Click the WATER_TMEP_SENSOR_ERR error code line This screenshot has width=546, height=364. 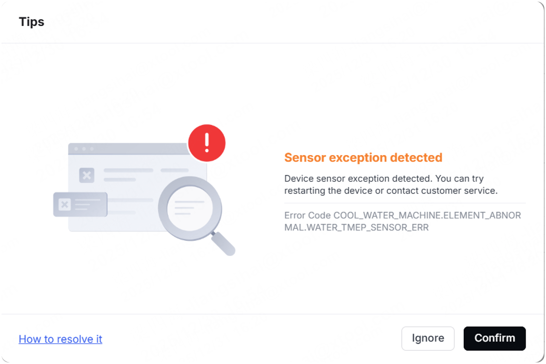(x=356, y=227)
